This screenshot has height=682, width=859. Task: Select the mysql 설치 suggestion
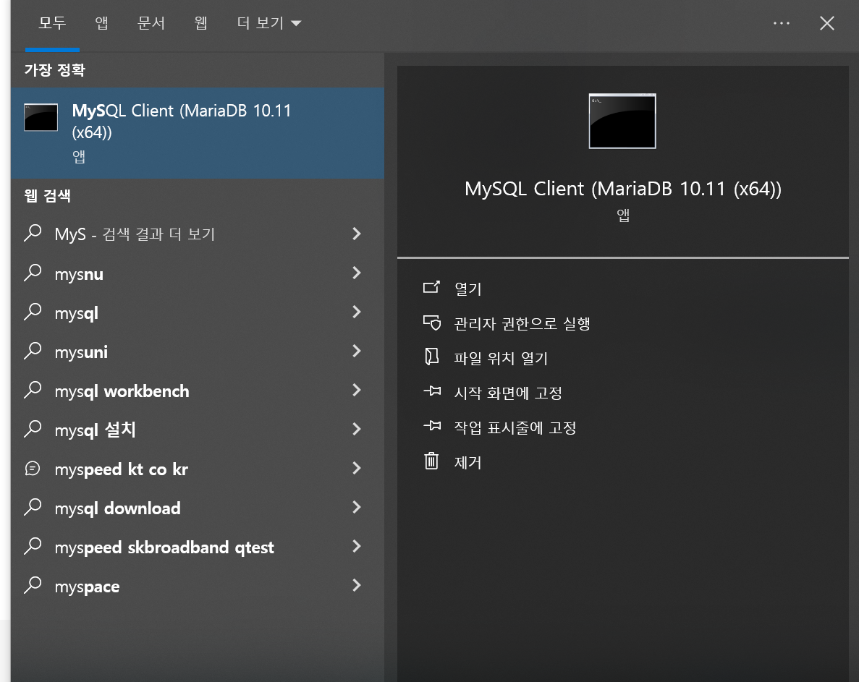198,430
